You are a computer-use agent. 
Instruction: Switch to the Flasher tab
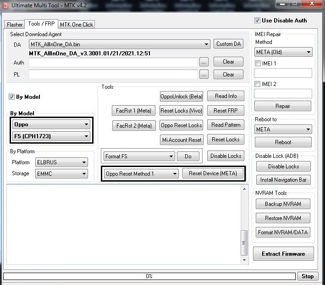point(15,25)
